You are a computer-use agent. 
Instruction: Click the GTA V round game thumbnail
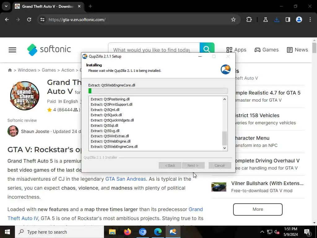[25, 96]
